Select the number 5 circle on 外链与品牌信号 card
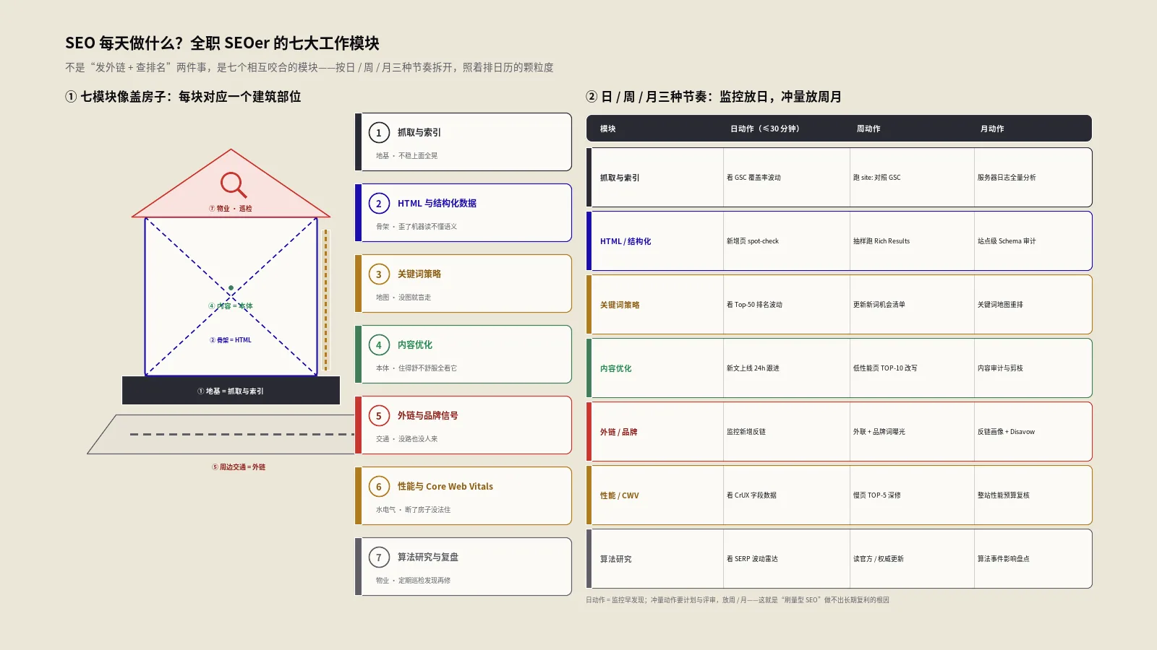Image resolution: width=1157 pixels, height=650 pixels. coord(379,416)
